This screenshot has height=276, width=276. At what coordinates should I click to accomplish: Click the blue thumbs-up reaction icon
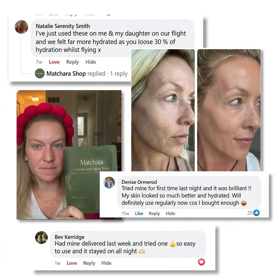256,213
